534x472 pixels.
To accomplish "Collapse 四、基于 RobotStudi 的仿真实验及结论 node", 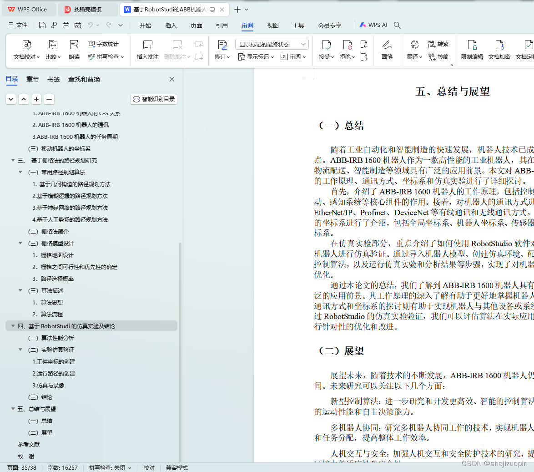I will pyautogui.click(x=13, y=326).
